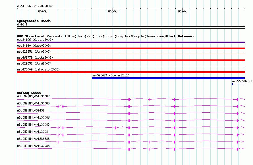Click the 8070k ruler tick label
The image size is (253, 165).
coord(42,11)
